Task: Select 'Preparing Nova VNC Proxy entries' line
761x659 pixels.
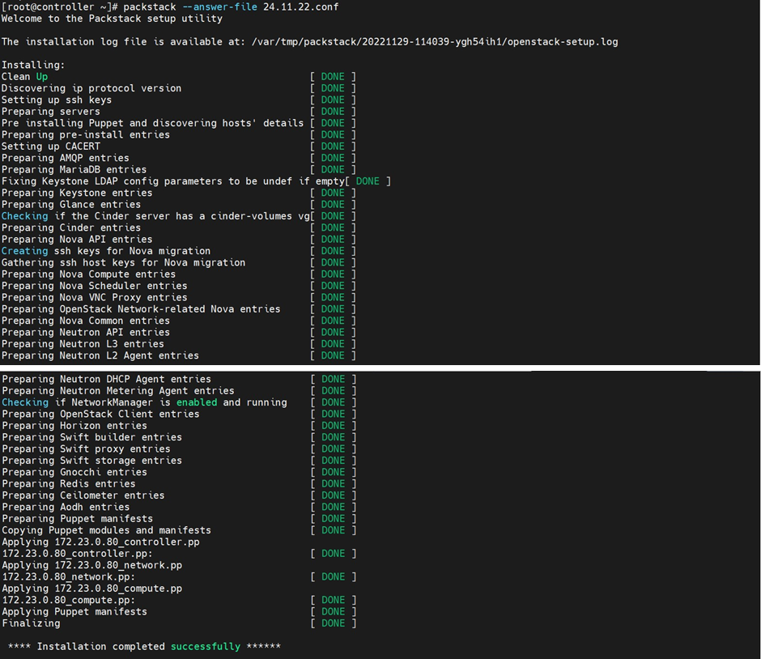Action: 95,298
